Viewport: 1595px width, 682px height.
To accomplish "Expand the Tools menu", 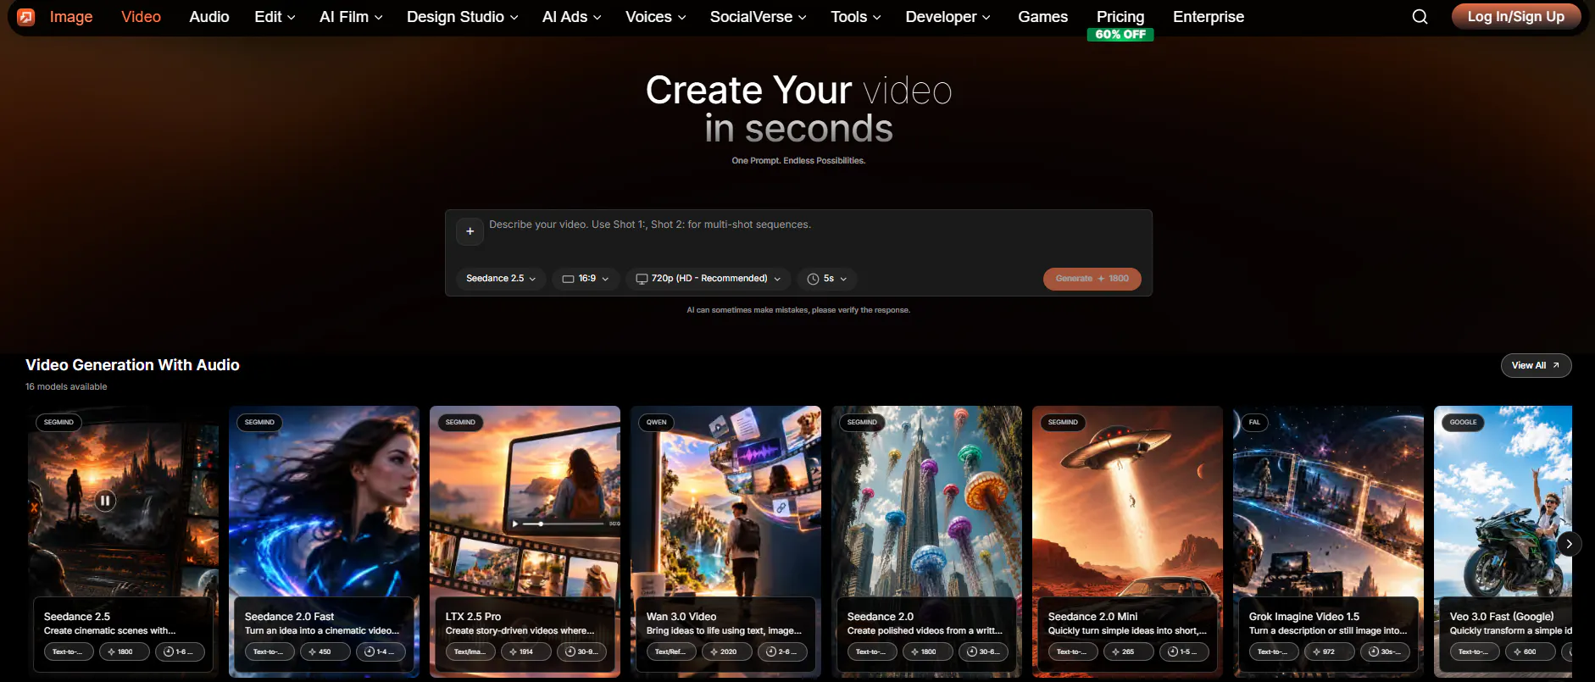I will coord(855,17).
